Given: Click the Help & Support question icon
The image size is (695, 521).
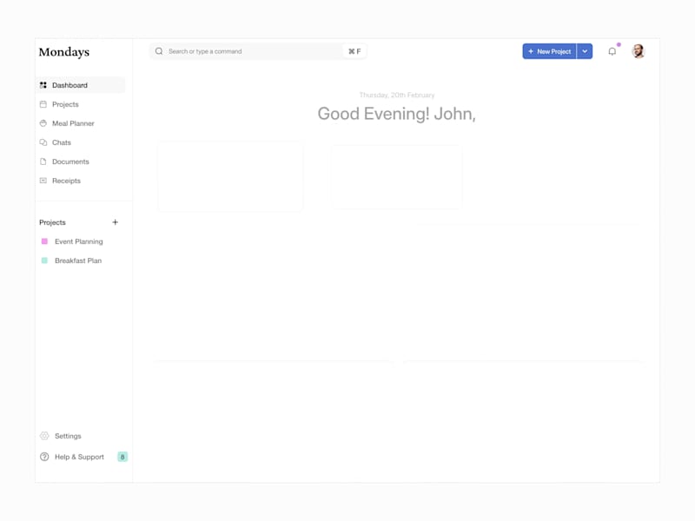Looking at the screenshot, I should (x=43, y=457).
